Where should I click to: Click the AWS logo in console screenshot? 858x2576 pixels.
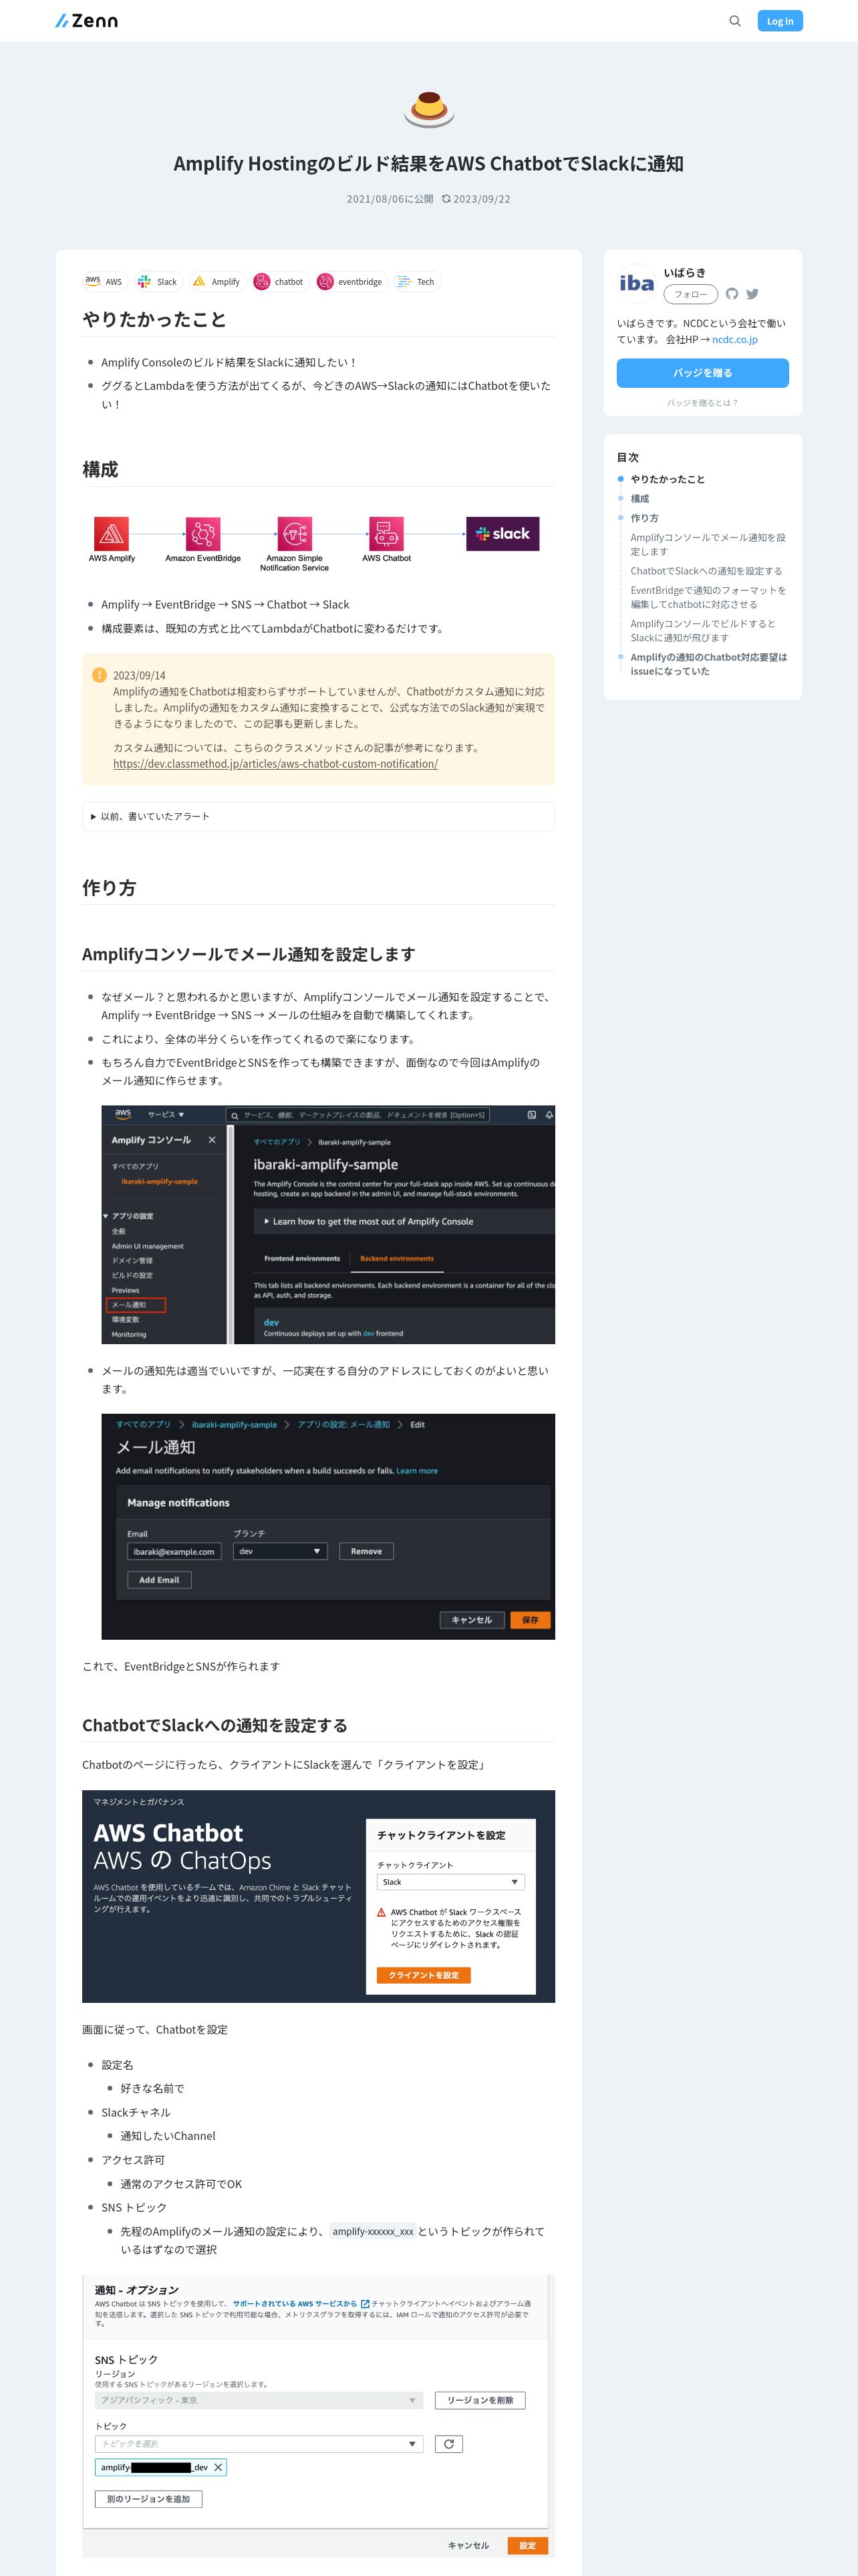(x=123, y=1114)
